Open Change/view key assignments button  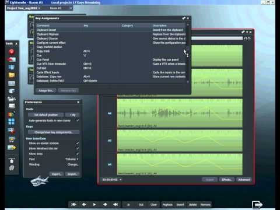tap(54, 132)
